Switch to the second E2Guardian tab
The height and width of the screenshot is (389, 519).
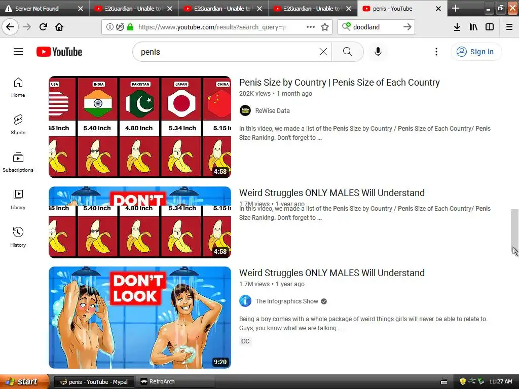(222, 9)
